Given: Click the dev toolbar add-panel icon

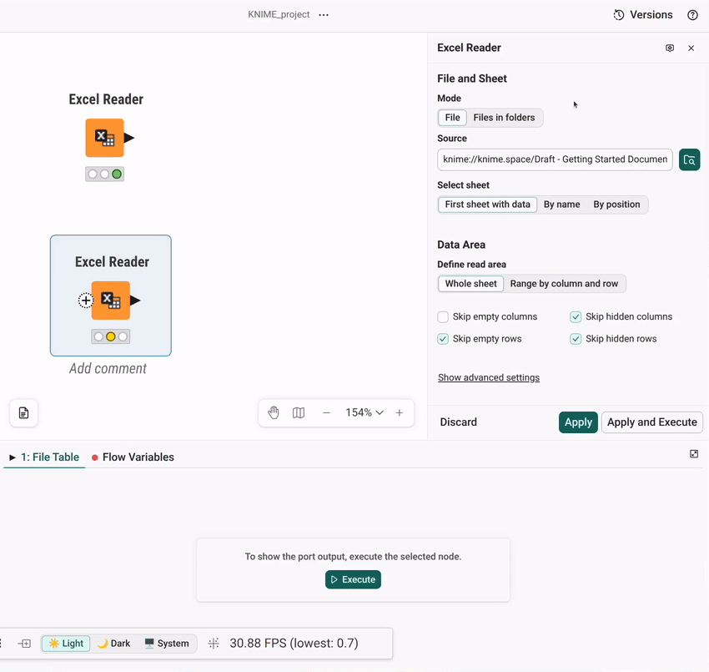Looking at the screenshot, I should pos(24,644).
